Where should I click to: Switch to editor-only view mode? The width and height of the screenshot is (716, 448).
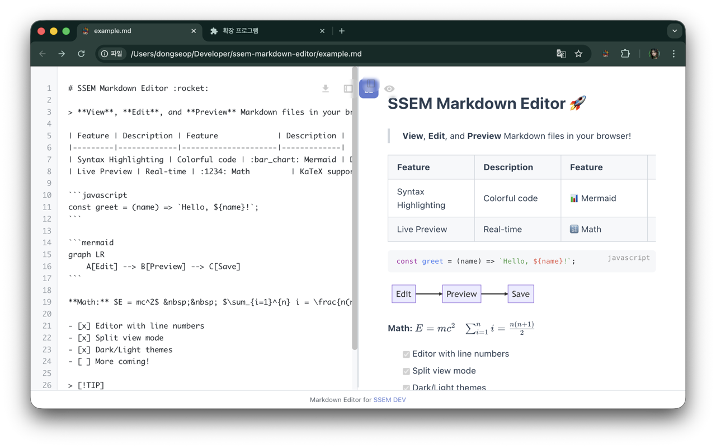[x=348, y=88]
